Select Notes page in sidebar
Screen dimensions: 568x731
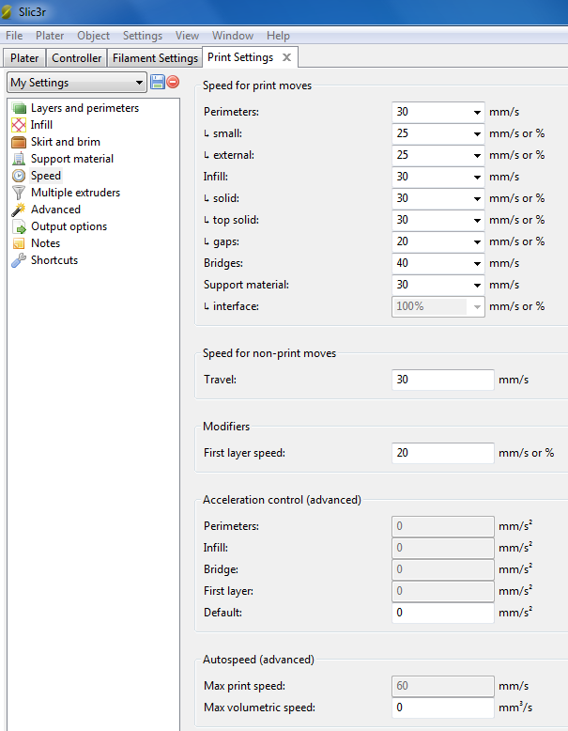(45, 243)
